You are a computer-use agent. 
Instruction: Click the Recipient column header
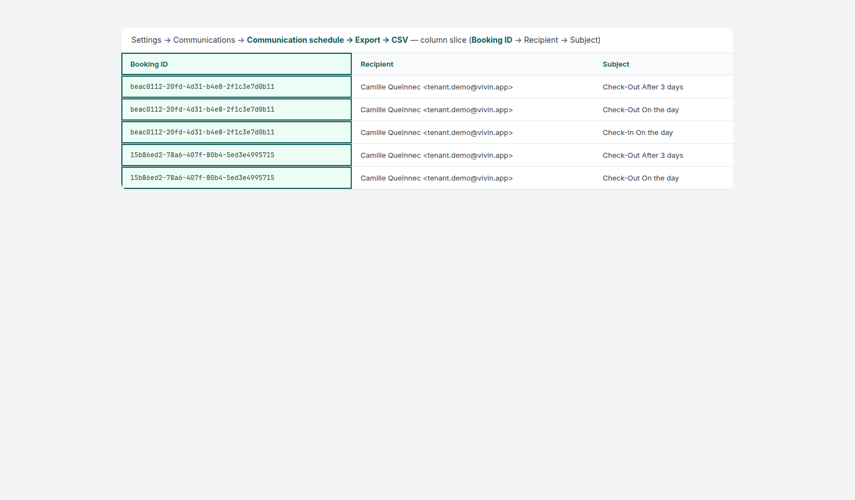pyautogui.click(x=473, y=64)
